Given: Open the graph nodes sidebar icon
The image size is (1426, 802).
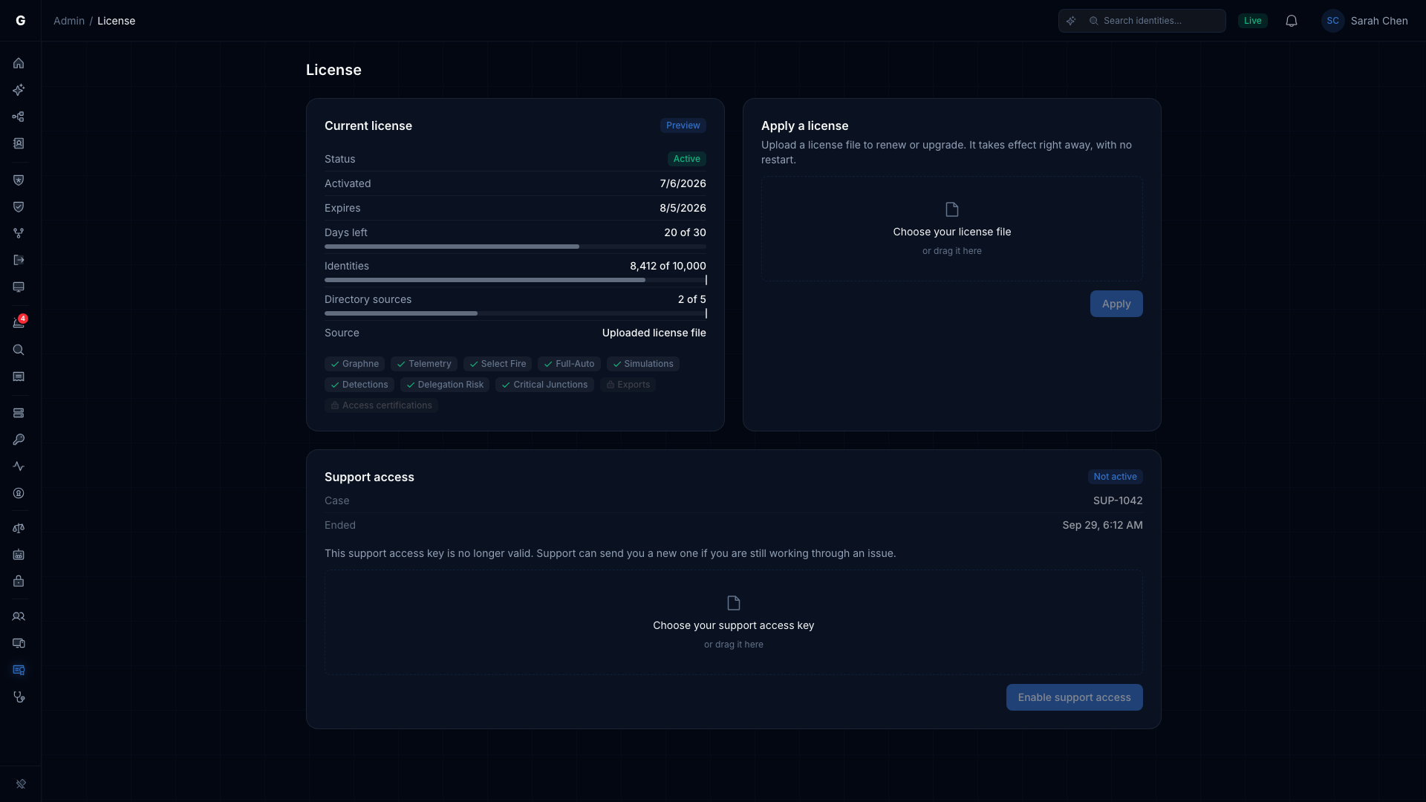Looking at the screenshot, I should point(19,117).
